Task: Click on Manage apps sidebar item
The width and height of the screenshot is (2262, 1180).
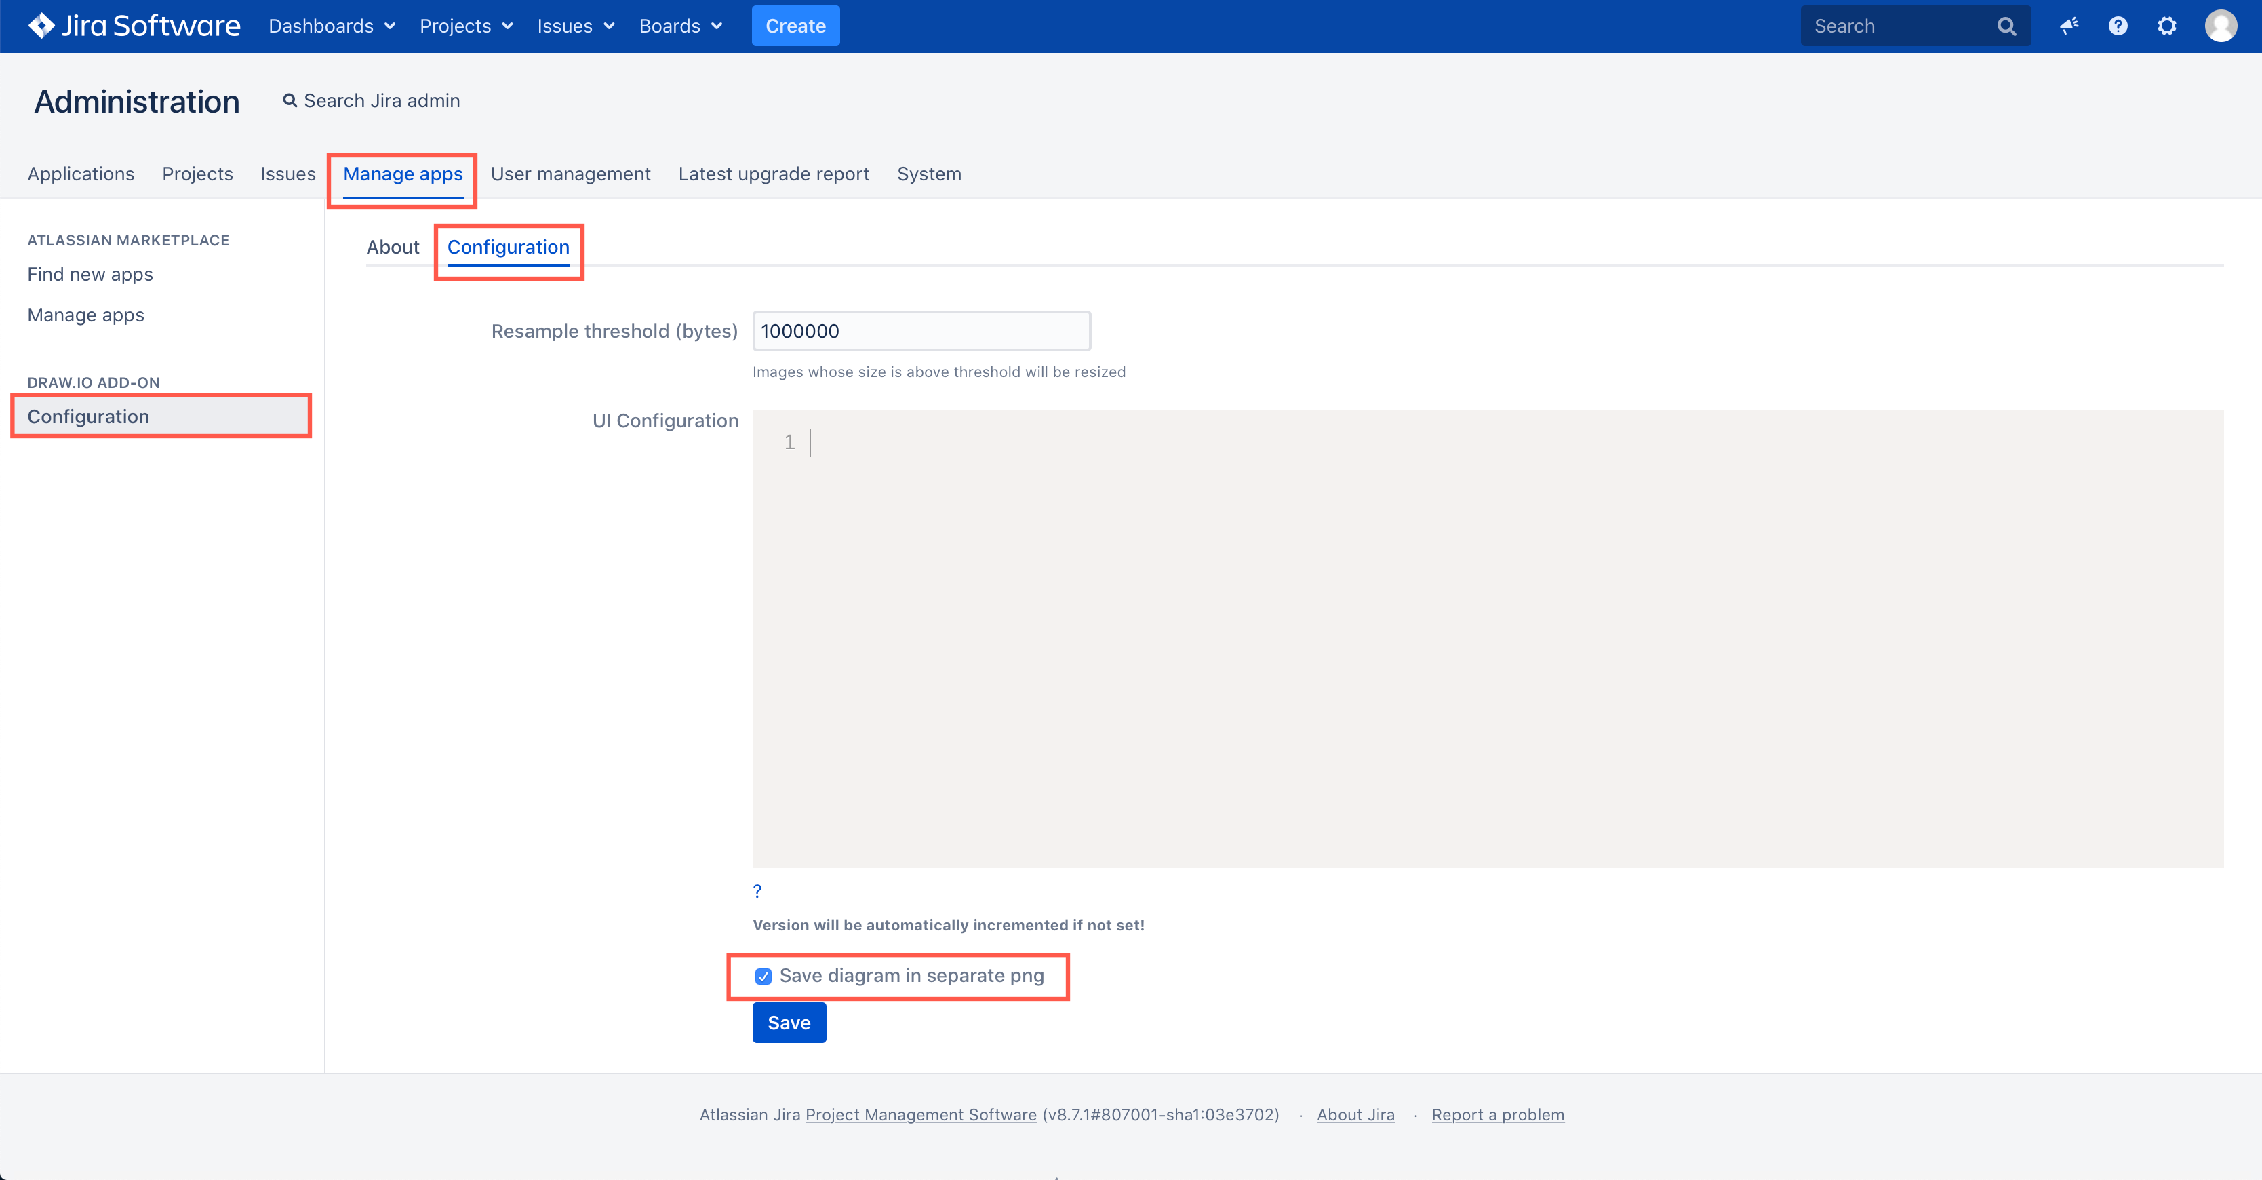Action: (85, 314)
